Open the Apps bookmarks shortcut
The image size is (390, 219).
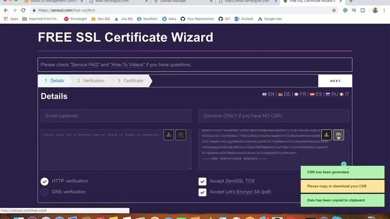11,19
